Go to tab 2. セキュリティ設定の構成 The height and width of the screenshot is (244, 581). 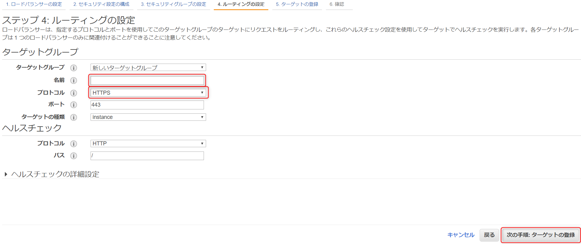tap(101, 4)
